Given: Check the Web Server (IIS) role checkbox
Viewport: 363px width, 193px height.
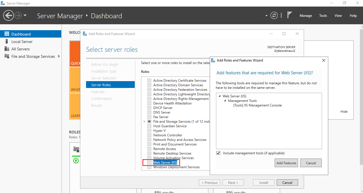Looking at the screenshot, I should pyautogui.click(x=149, y=162).
